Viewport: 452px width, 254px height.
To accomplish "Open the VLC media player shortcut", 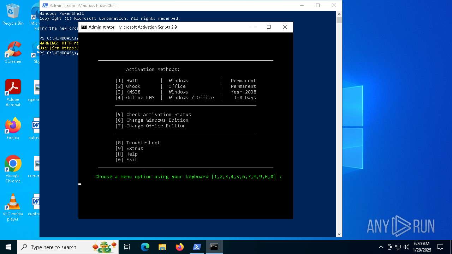I will click(x=13, y=207).
